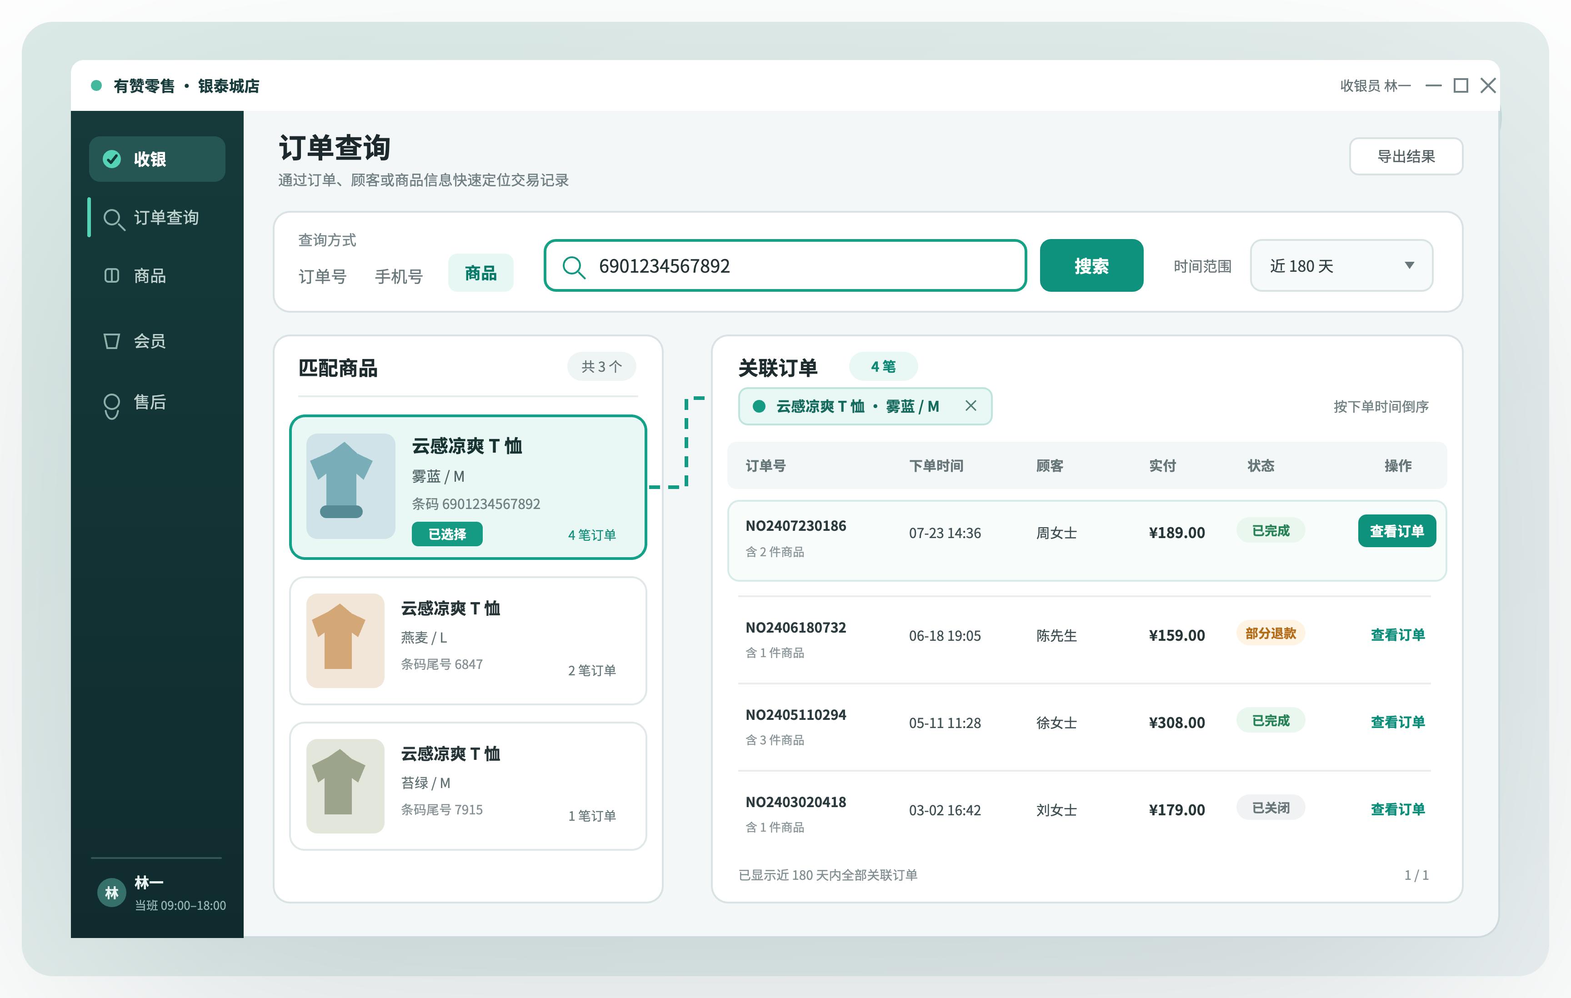This screenshot has width=1571, height=998.
Task: Click the 林 avatar circle at sidebar bottom
Action: (111, 892)
